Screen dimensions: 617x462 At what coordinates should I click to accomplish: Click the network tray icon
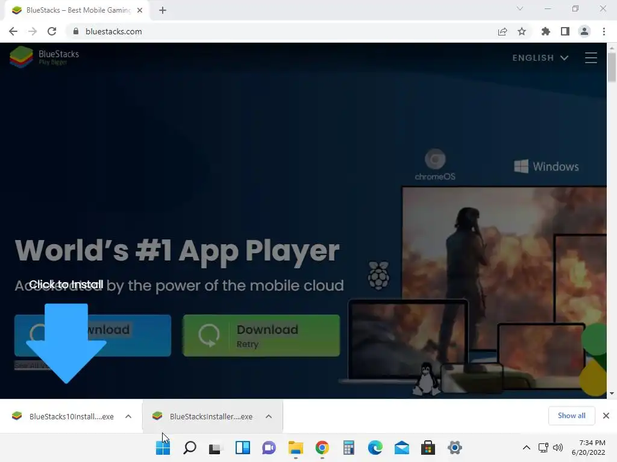point(543,448)
